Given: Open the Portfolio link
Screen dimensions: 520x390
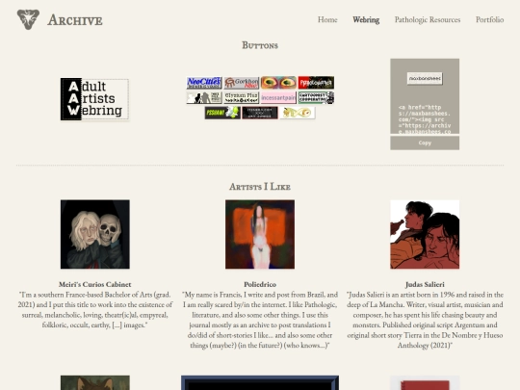Looking at the screenshot, I should point(490,20).
